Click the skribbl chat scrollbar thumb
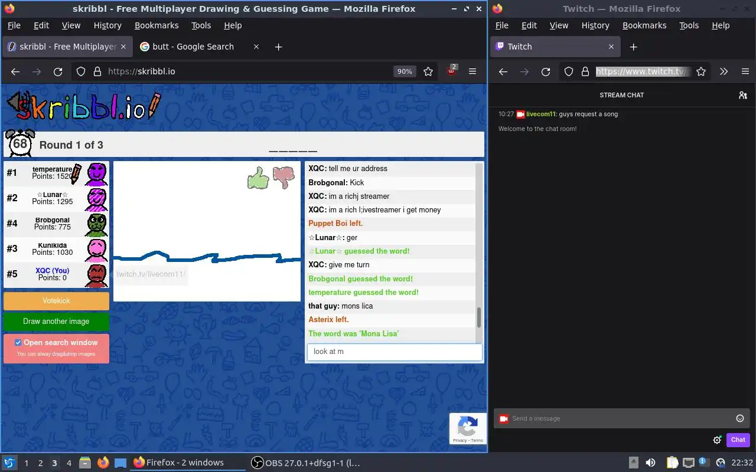The image size is (756, 472). [x=478, y=317]
